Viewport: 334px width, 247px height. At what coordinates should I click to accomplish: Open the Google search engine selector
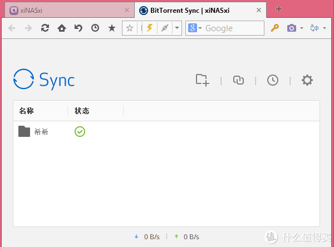point(195,28)
